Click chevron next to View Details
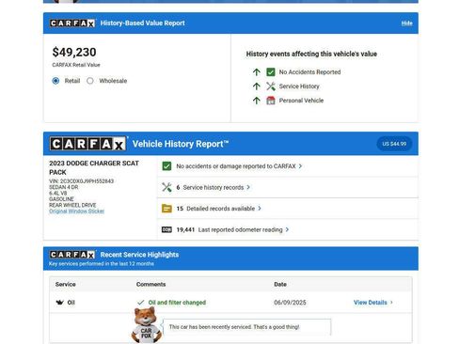The width and height of the screenshot is (459, 344). [391, 303]
